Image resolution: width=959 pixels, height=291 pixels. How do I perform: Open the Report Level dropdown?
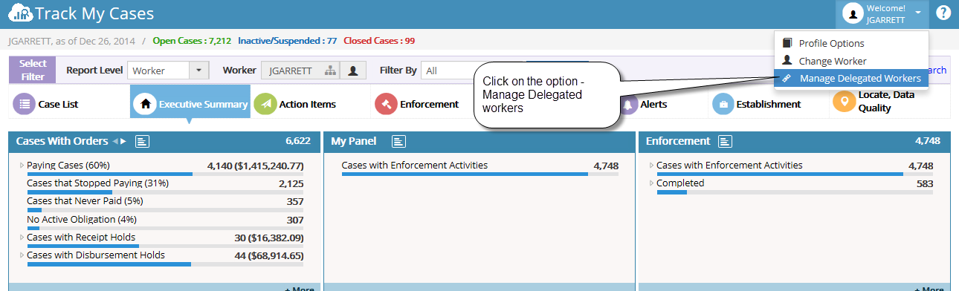pyautogui.click(x=168, y=71)
